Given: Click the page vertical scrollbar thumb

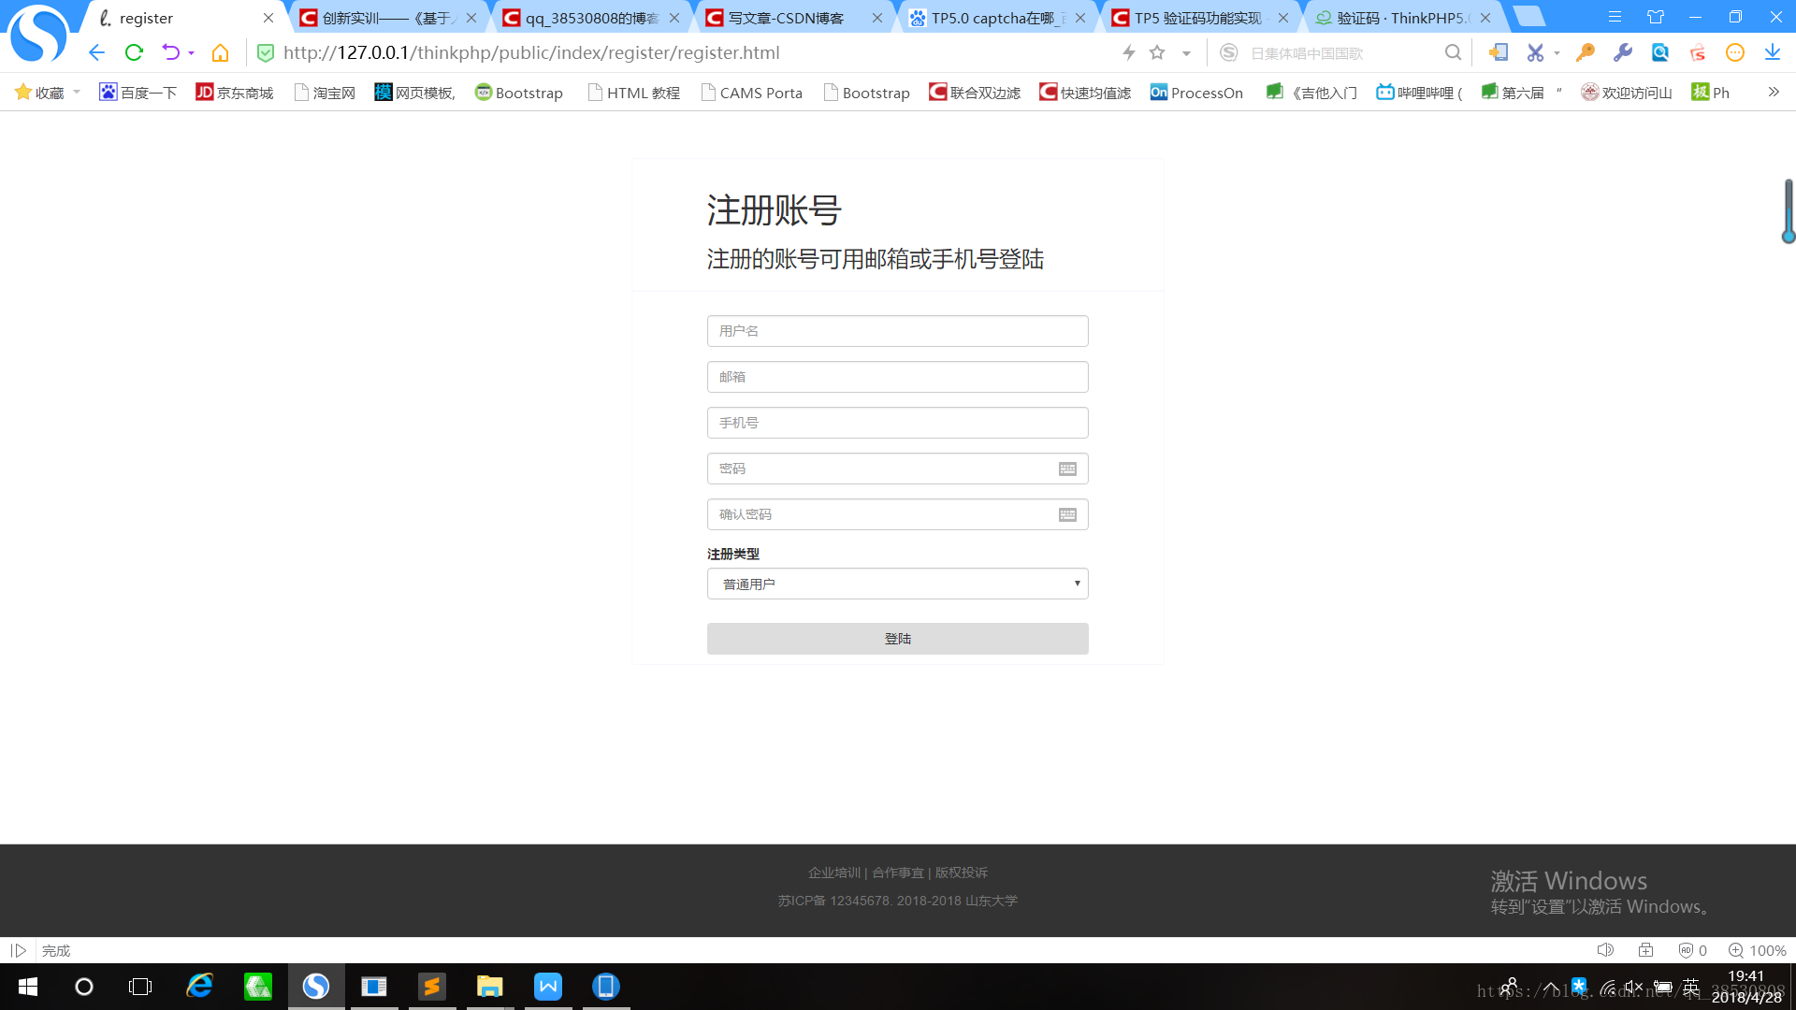Looking at the screenshot, I should click(x=1788, y=210).
